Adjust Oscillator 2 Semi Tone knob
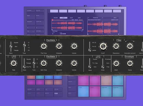 click(x=44, y=63)
